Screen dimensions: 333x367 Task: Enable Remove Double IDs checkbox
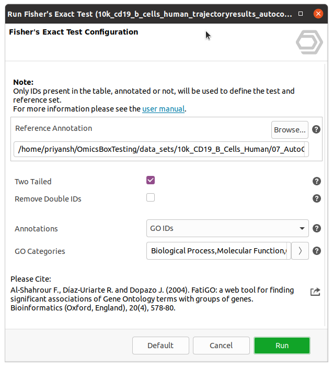coord(151,198)
